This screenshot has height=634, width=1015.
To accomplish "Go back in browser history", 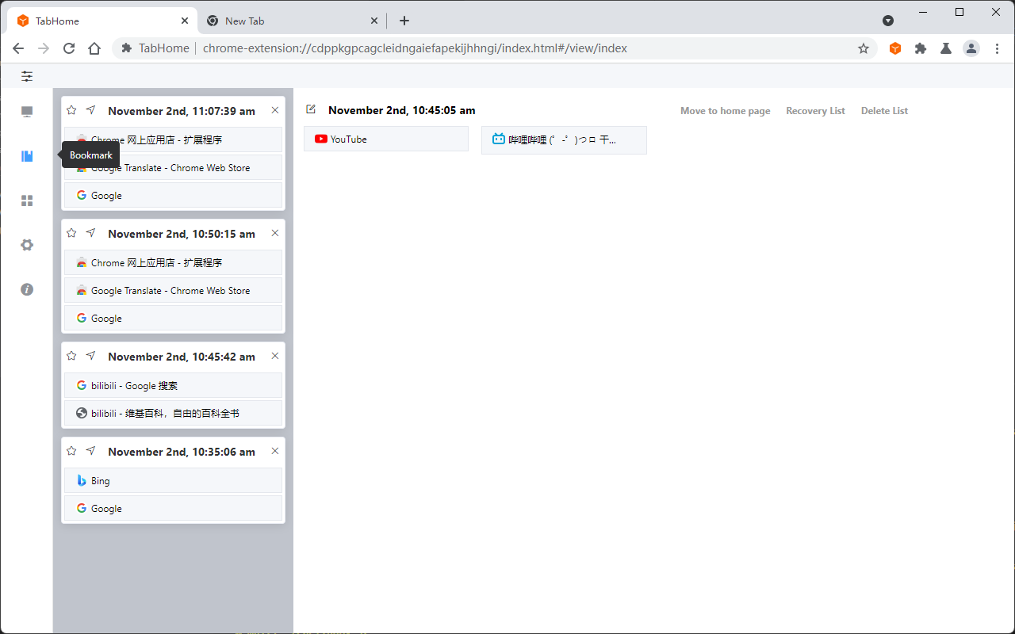I will click(18, 48).
